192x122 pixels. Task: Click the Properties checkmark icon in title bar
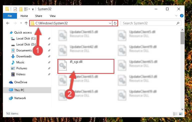pyautogui.click(x=15, y=9)
